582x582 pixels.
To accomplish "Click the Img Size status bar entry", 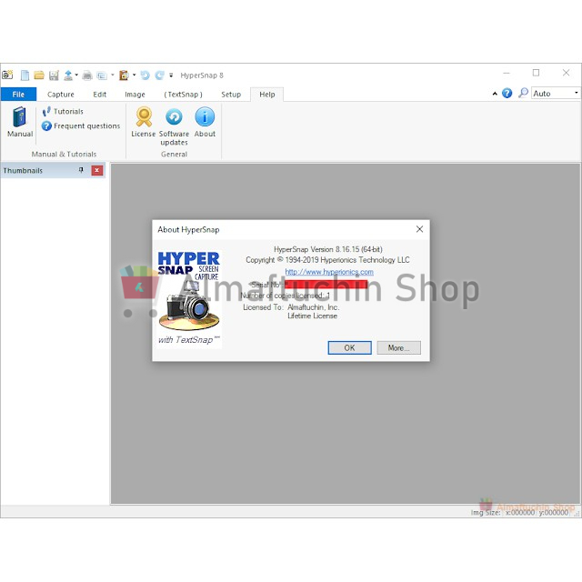I will pos(519,512).
